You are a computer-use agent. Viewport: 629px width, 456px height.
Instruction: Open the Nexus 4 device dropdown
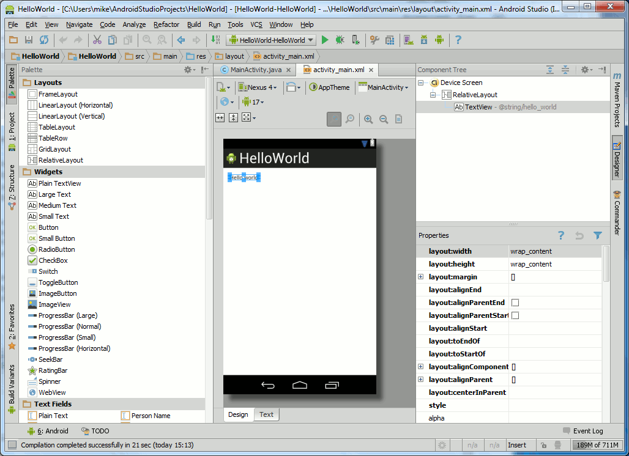click(258, 87)
